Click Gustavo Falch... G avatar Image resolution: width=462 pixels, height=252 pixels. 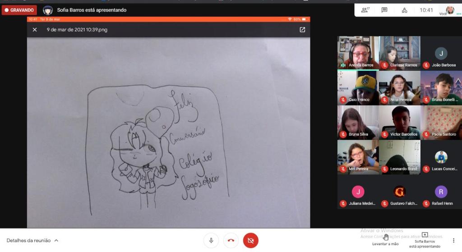[x=400, y=192]
